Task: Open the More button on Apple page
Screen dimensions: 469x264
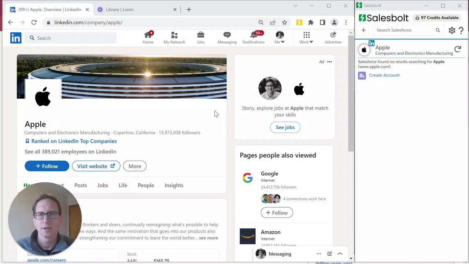Action: point(135,166)
